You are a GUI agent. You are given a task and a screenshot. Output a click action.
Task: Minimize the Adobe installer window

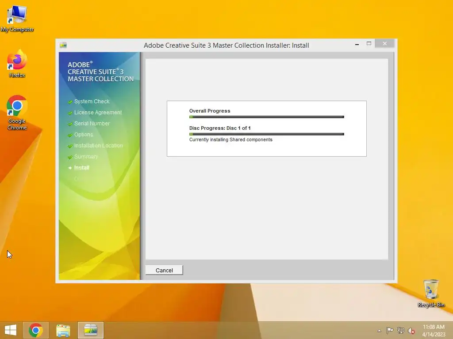pos(357,44)
